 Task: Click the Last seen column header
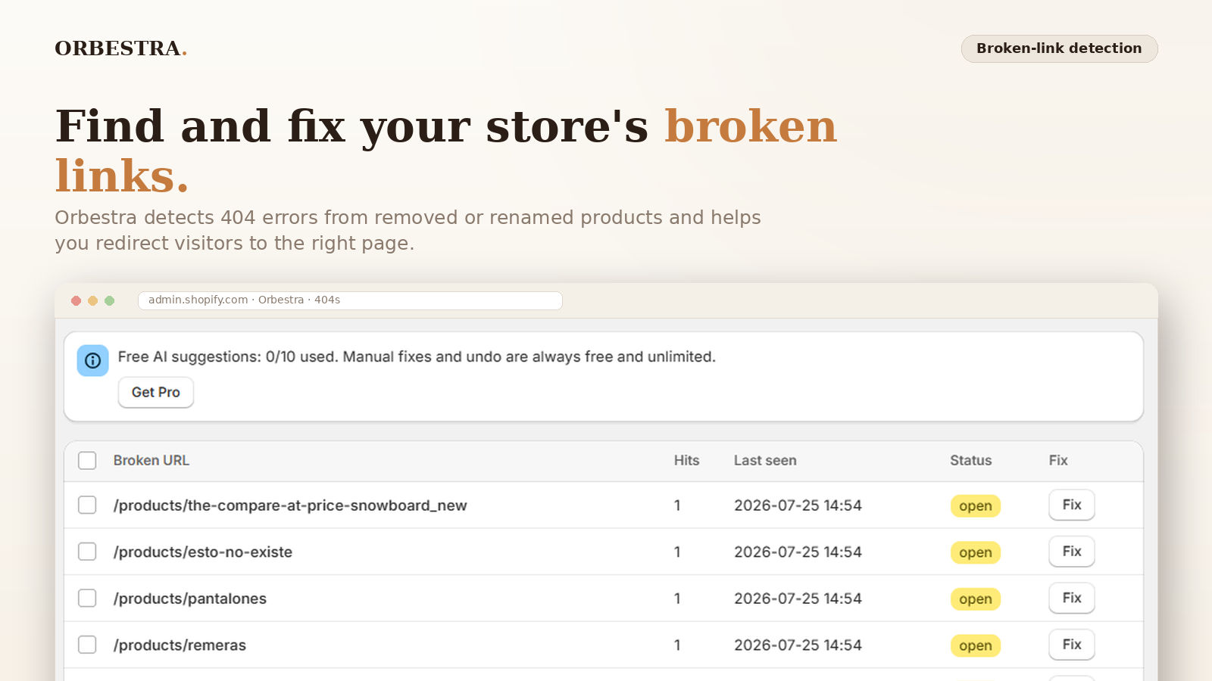tap(765, 460)
